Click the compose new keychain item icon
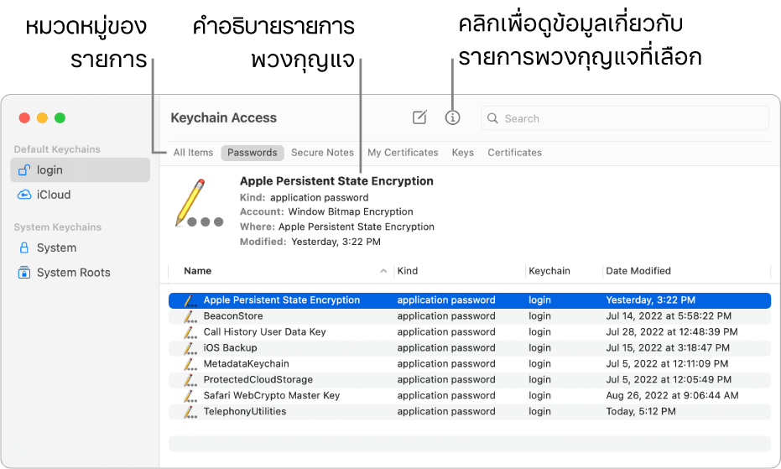 [x=419, y=118]
